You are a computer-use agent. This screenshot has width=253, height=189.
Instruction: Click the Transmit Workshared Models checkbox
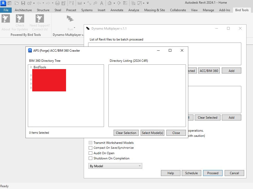pyautogui.click(x=90, y=143)
